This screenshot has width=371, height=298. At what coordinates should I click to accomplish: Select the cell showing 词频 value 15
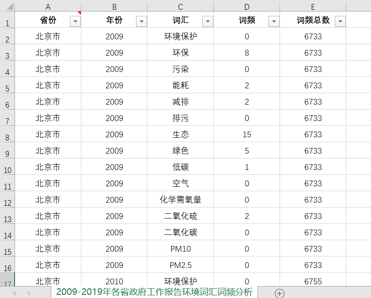pos(246,134)
